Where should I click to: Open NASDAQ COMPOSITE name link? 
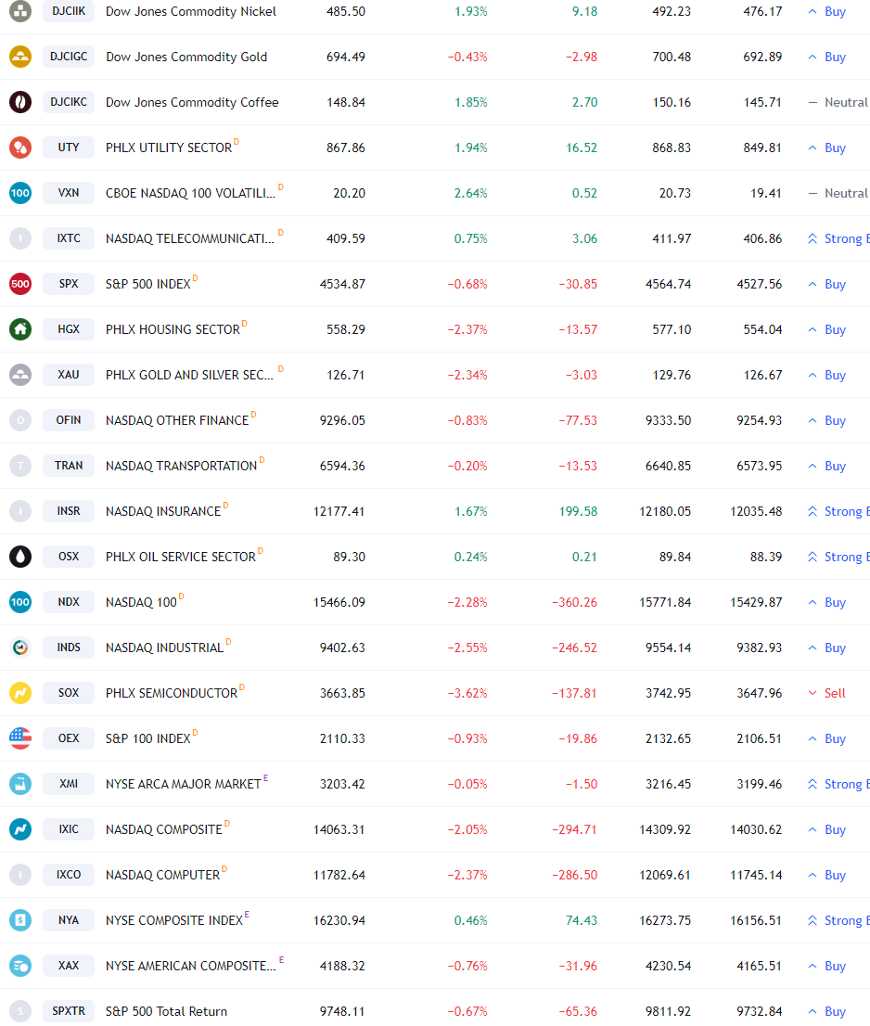tap(164, 829)
